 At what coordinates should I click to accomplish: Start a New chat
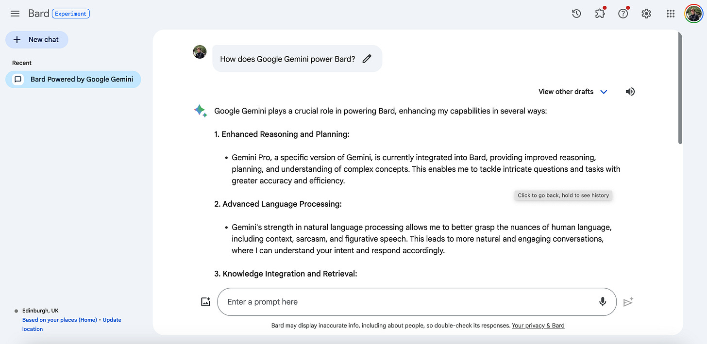36,39
